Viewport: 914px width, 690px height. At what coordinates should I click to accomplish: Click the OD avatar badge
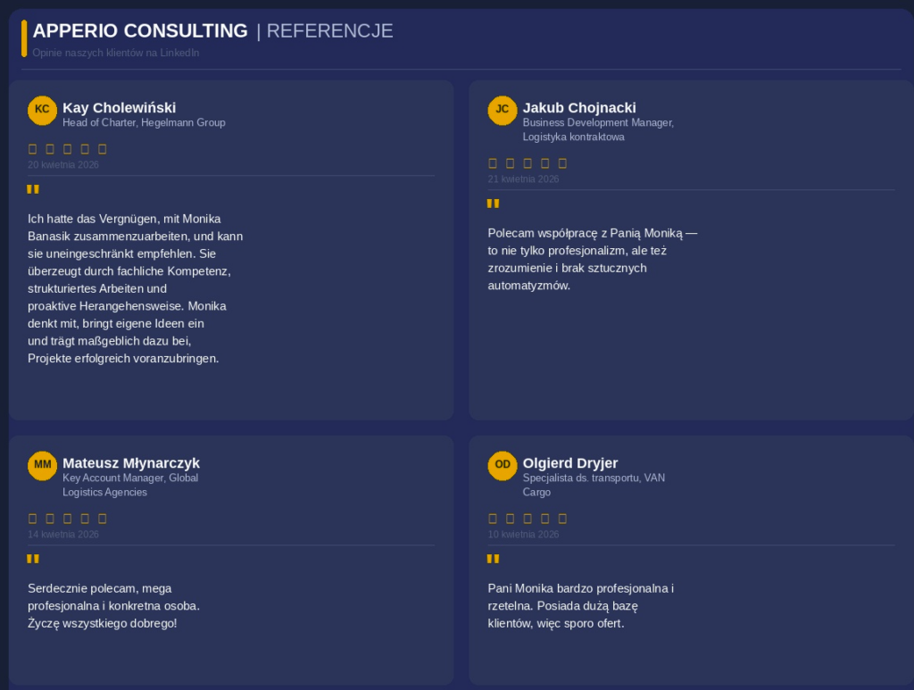(502, 466)
